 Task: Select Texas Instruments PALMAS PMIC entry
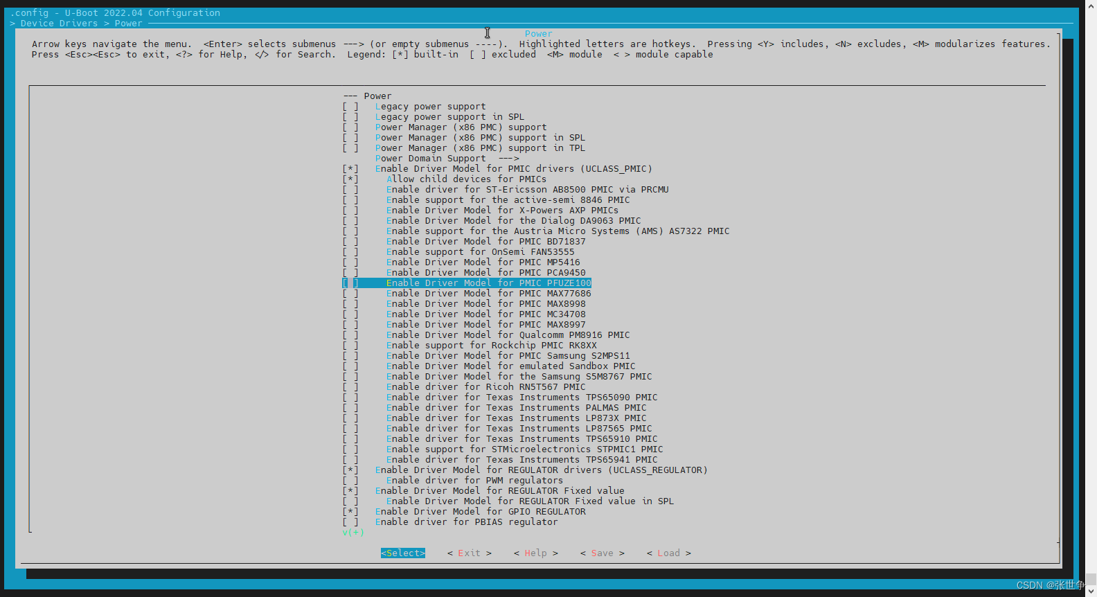click(x=516, y=408)
